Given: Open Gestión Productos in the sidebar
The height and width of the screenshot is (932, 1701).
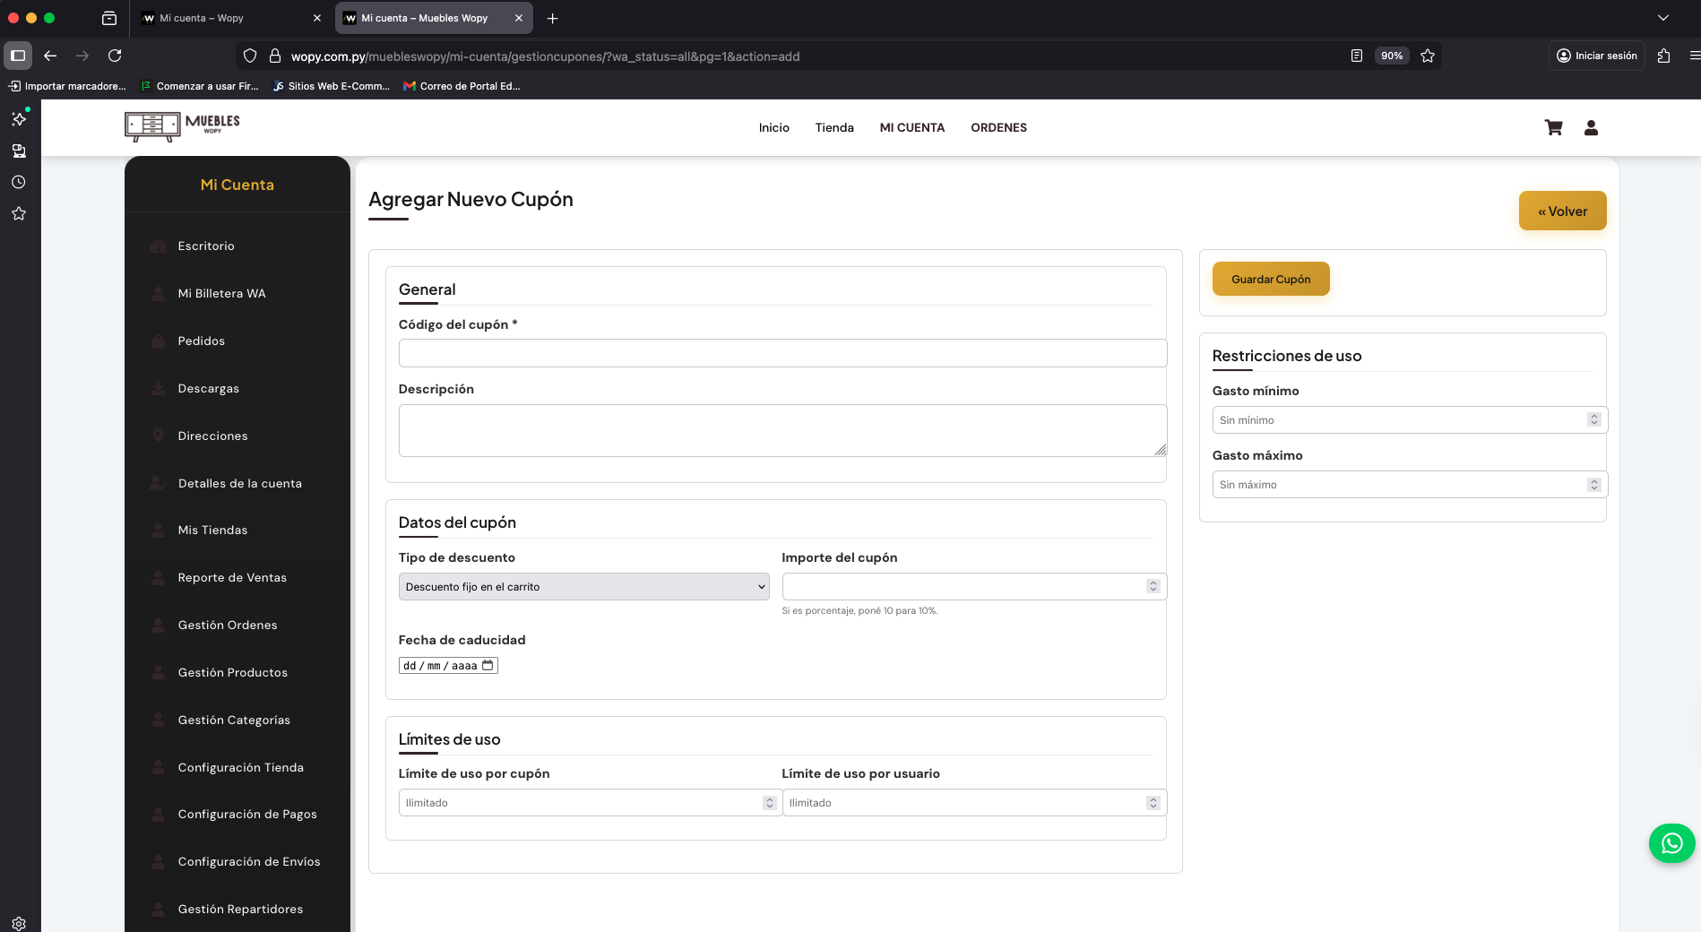Looking at the screenshot, I should [x=233, y=672].
